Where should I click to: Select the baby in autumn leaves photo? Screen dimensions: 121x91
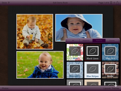tap(35, 32)
